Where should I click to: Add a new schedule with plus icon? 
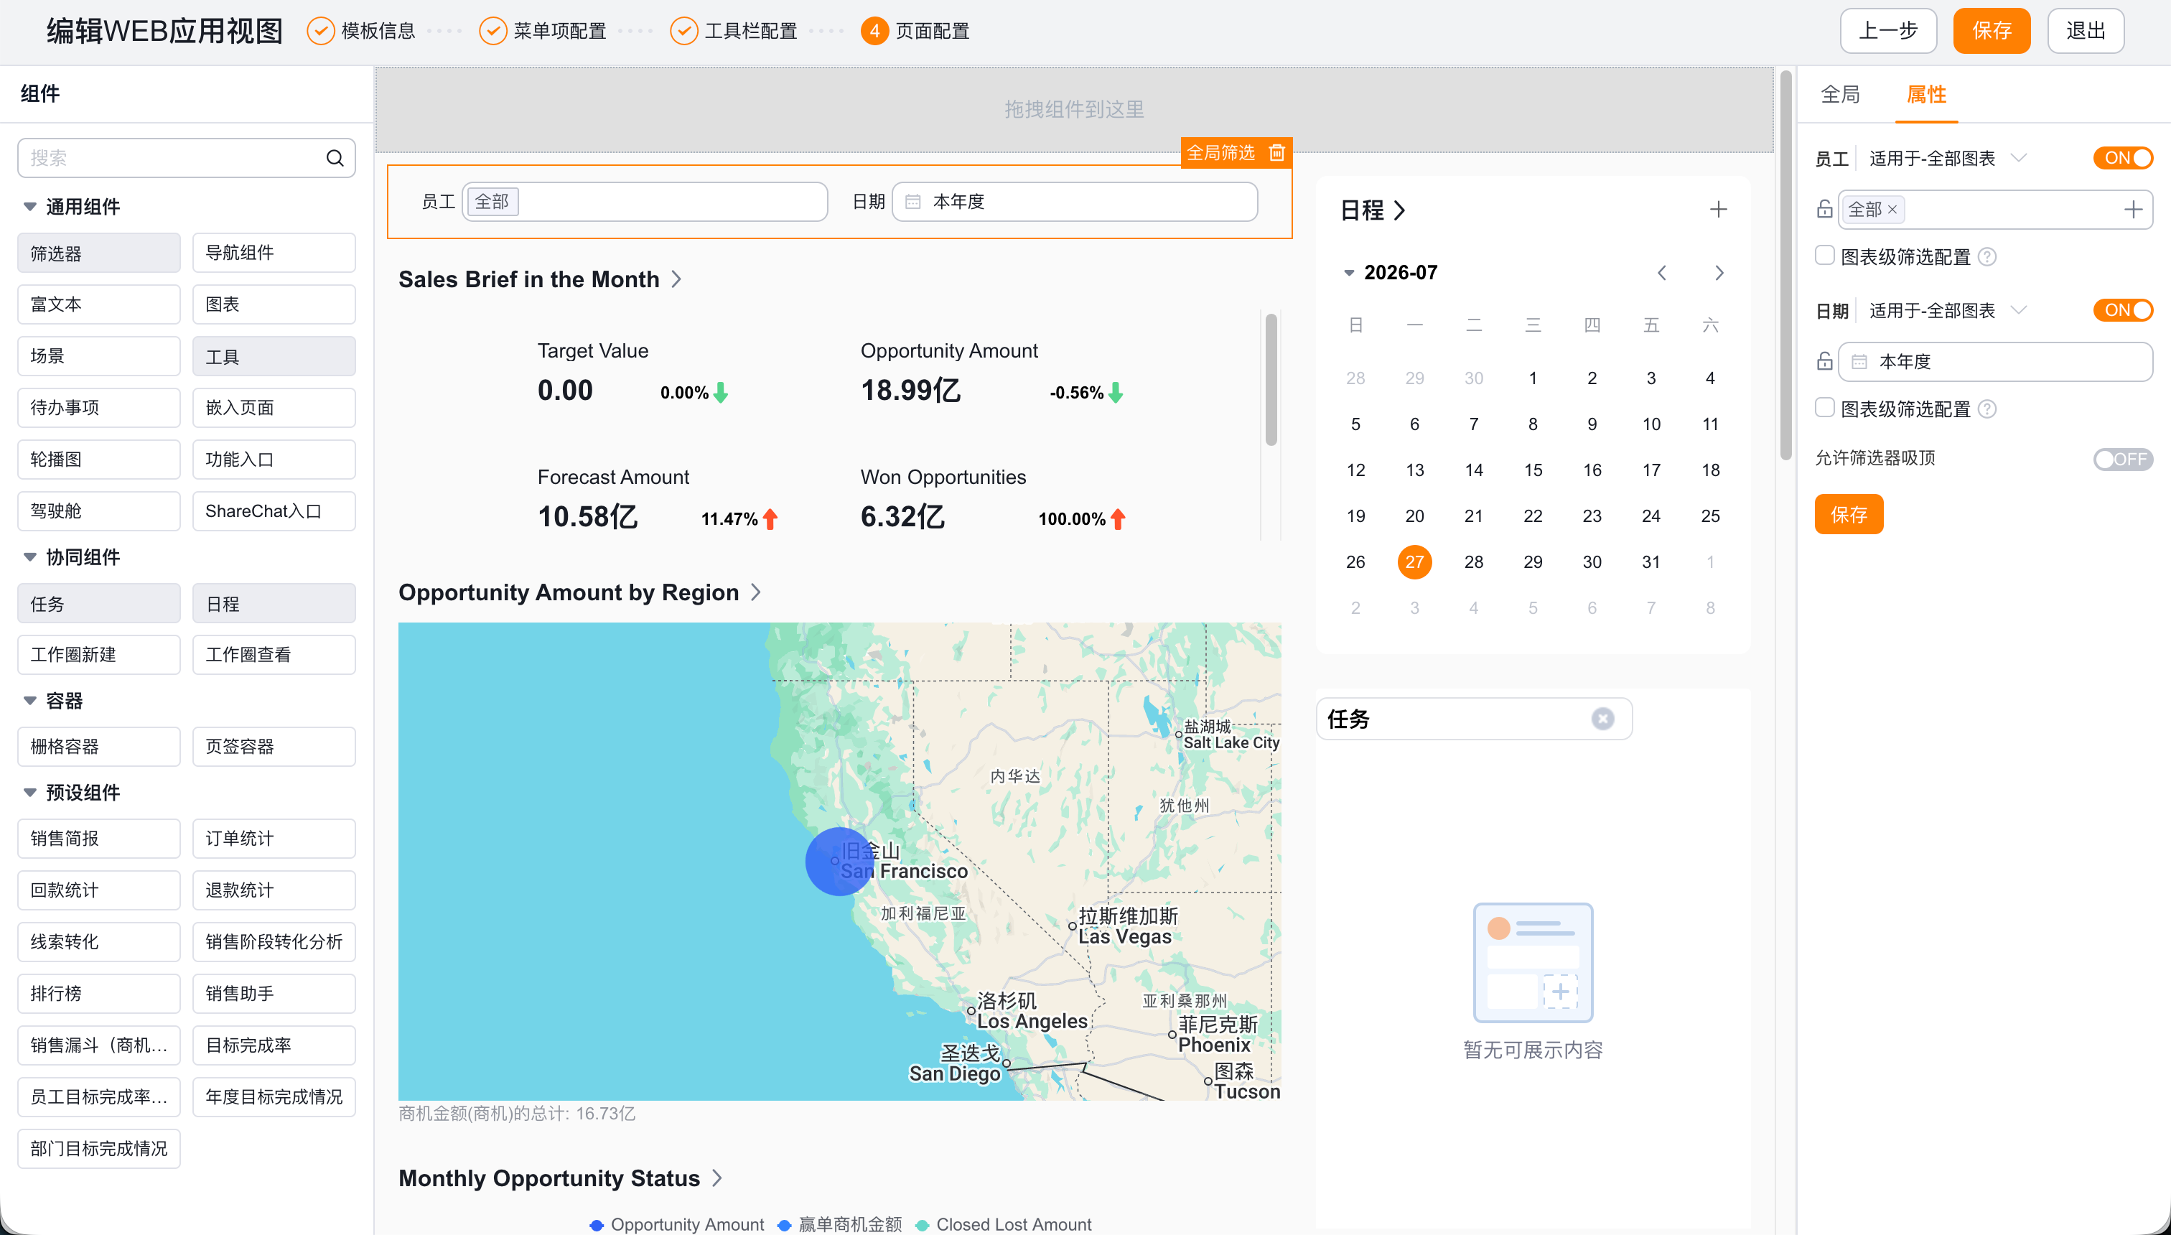tap(1718, 210)
